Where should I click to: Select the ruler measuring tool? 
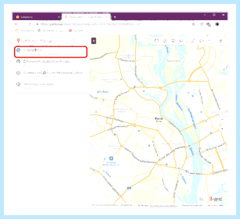pos(193,41)
